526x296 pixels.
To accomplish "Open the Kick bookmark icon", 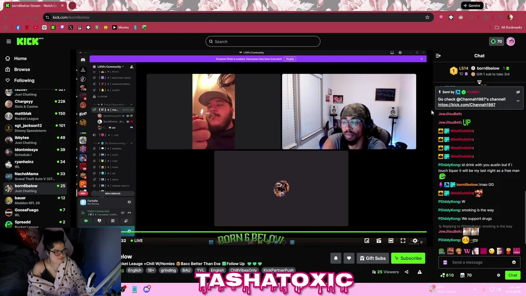I will pos(53,28).
